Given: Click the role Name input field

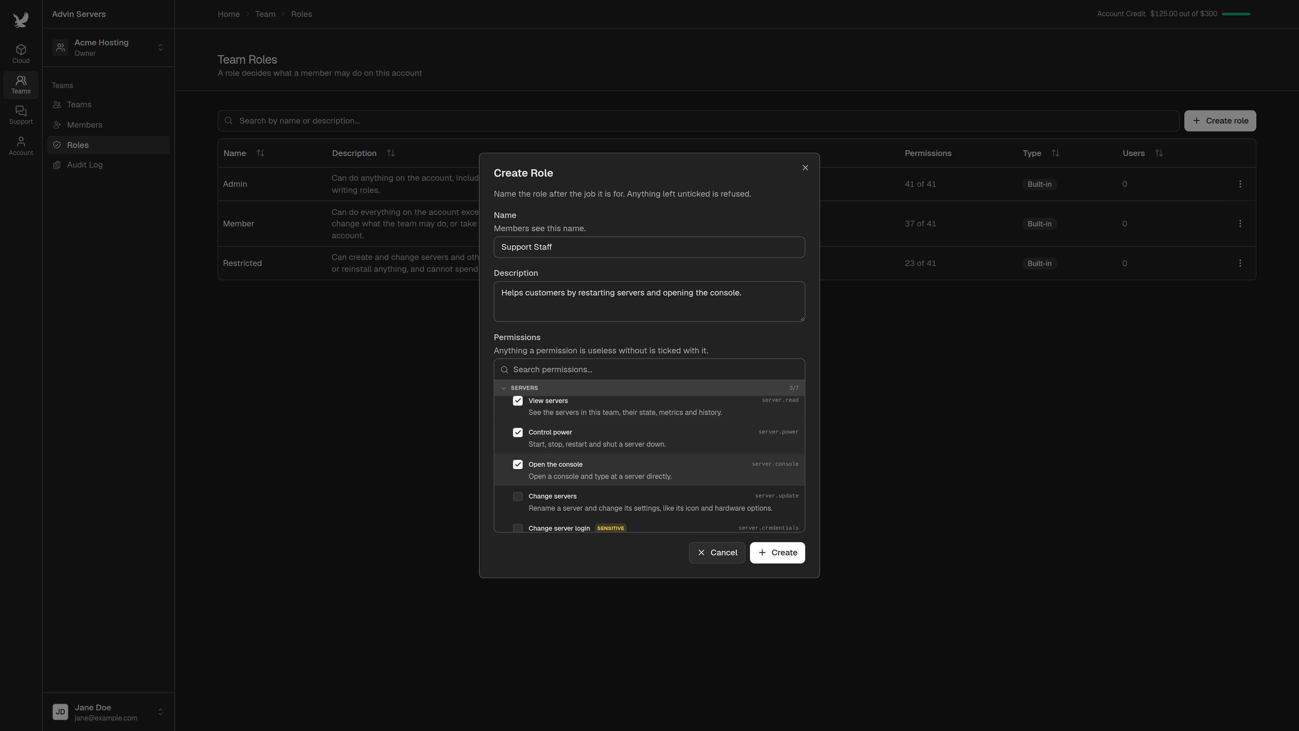Looking at the screenshot, I should (x=649, y=247).
